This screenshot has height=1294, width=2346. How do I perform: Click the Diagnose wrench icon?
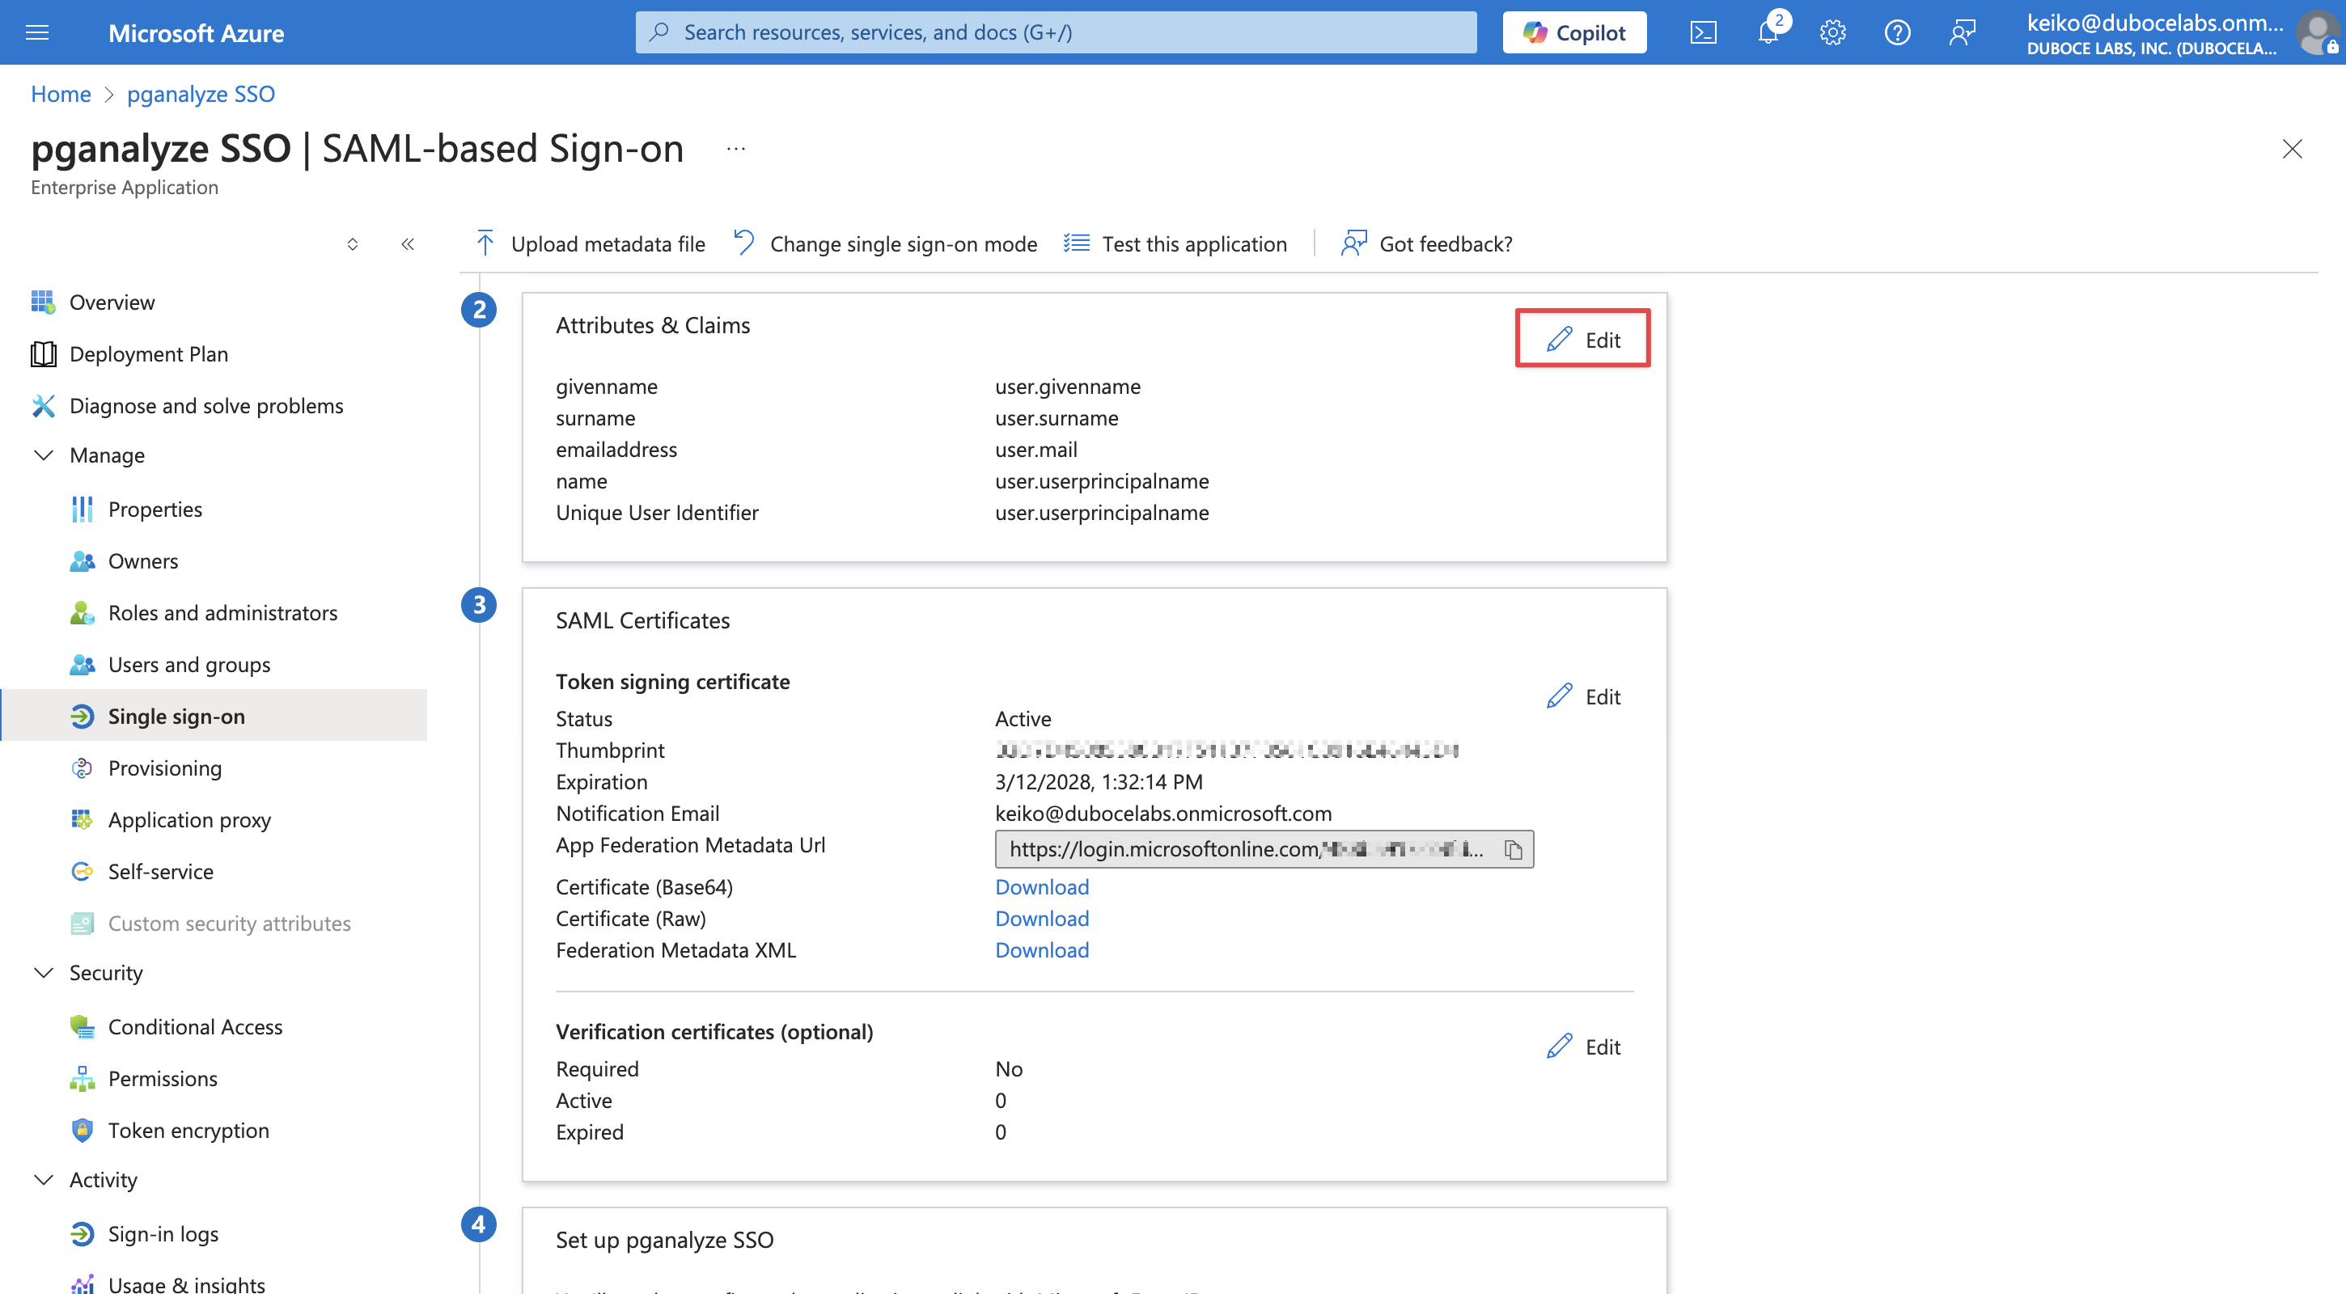(43, 406)
